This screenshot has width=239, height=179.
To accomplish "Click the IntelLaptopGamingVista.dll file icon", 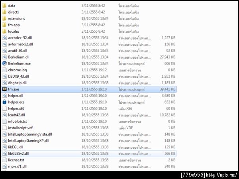I will click(x=4, y=134).
